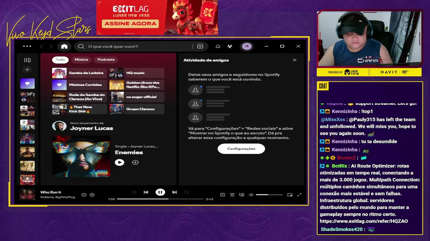This screenshot has width=430, height=241.
Task: Adjust the volume slider
Action: pyautogui.click(x=269, y=195)
